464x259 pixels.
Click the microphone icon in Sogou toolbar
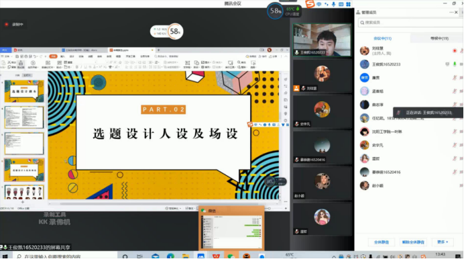pyautogui.click(x=333, y=4)
